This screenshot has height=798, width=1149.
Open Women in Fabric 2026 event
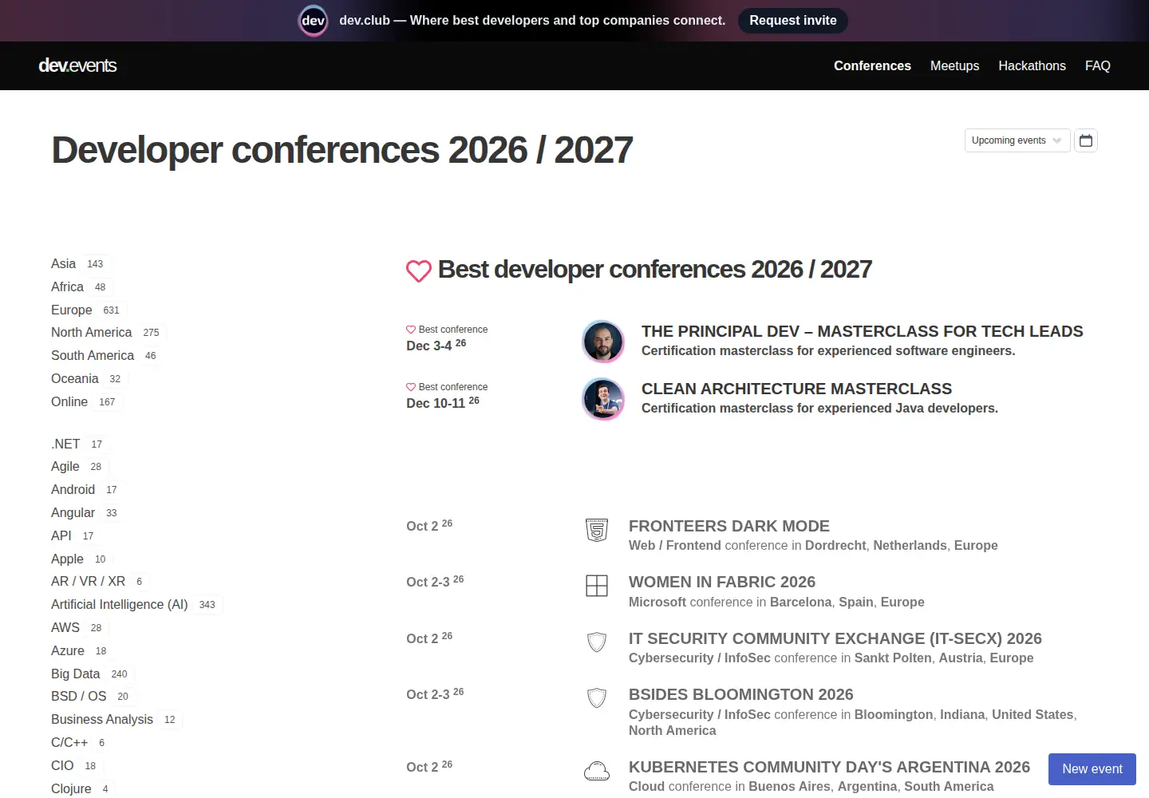coord(722,582)
